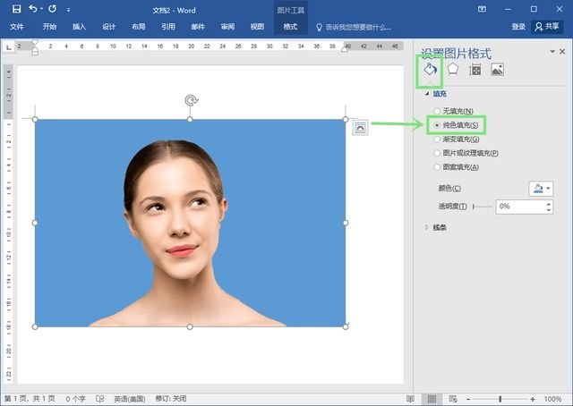Select the 图片或纹理填充 radio option
The width and height of the screenshot is (573, 406).
pyautogui.click(x=436, y=153)
